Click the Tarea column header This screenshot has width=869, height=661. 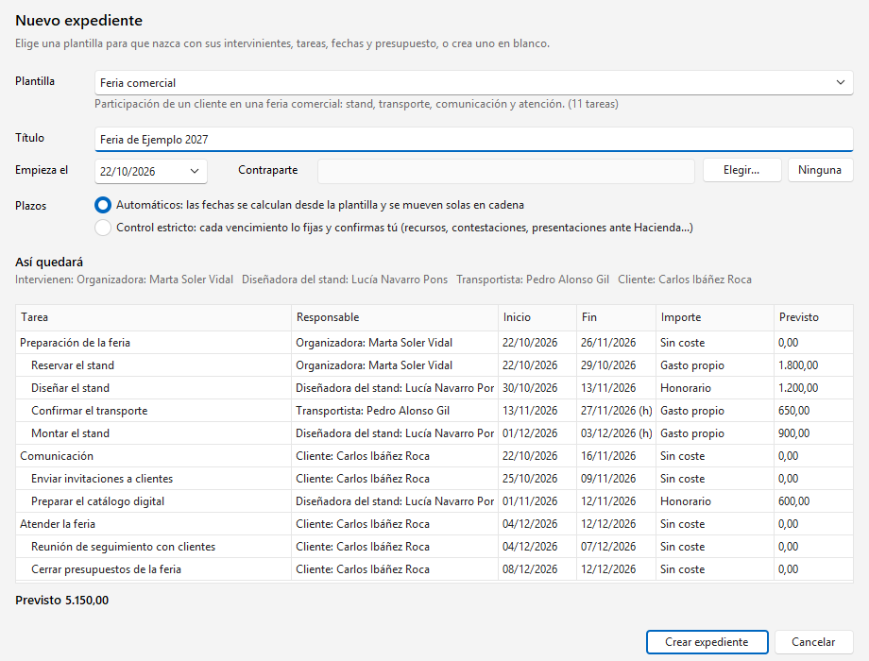tap(153, 317)
